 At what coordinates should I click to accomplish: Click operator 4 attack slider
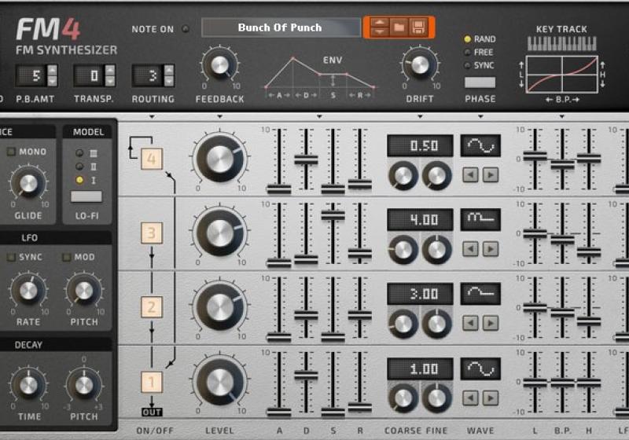pyautogui.click(x=279, y=189)
